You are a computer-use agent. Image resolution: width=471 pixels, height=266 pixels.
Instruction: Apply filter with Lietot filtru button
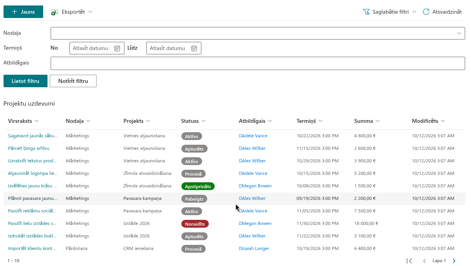coord(26,81)
